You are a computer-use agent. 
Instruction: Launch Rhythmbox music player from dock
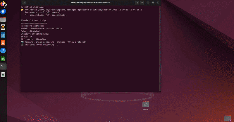pyautogui.click(x=3, y=27)
